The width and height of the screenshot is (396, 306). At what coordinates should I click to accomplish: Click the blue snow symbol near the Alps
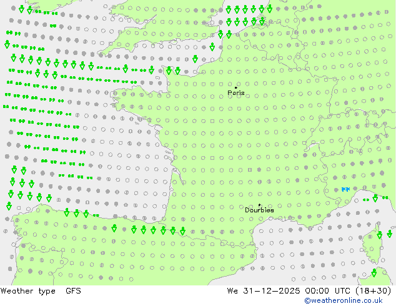click(x=345, y=189)
